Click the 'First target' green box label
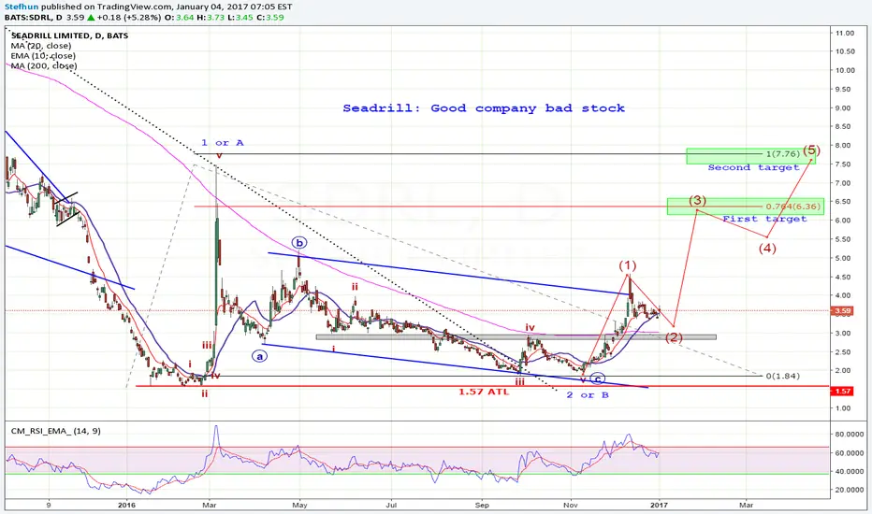The width and height of the screenshot is (872, 514). [764, 219]
